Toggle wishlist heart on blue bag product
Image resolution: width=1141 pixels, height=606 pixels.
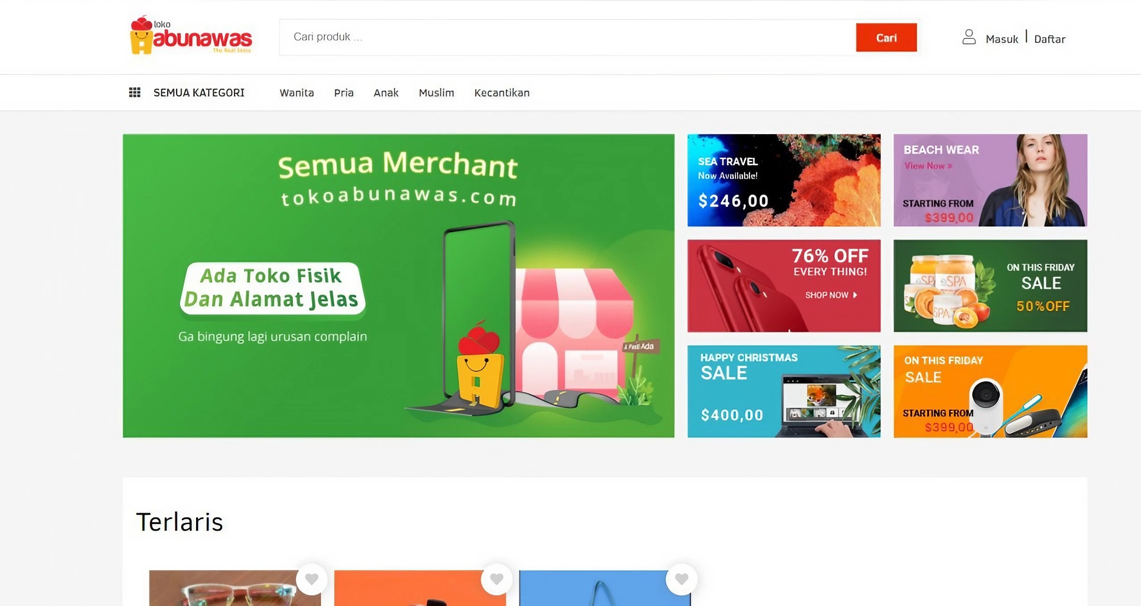[681, 579]
